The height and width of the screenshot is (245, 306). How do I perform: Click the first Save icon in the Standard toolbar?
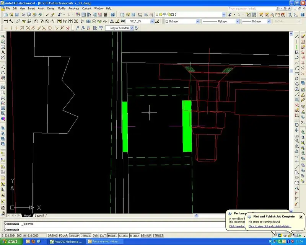(x=16, y=15)
